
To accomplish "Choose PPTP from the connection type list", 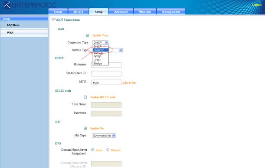I will (x=101, y=57).
